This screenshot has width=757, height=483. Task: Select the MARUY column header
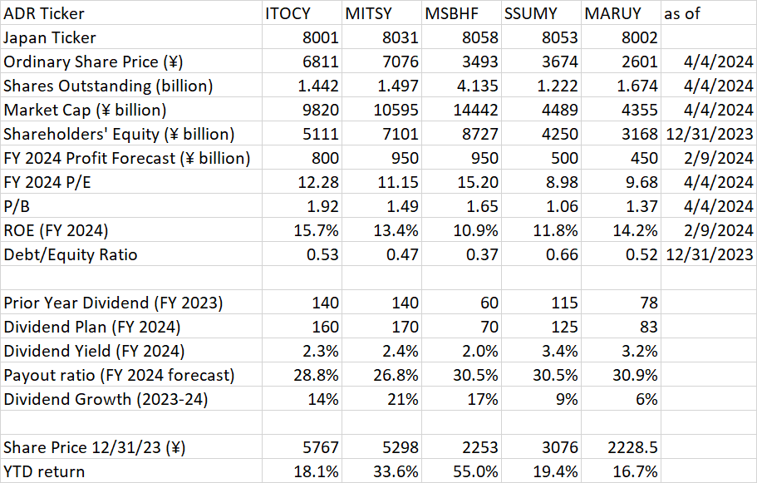click(603, 13)
